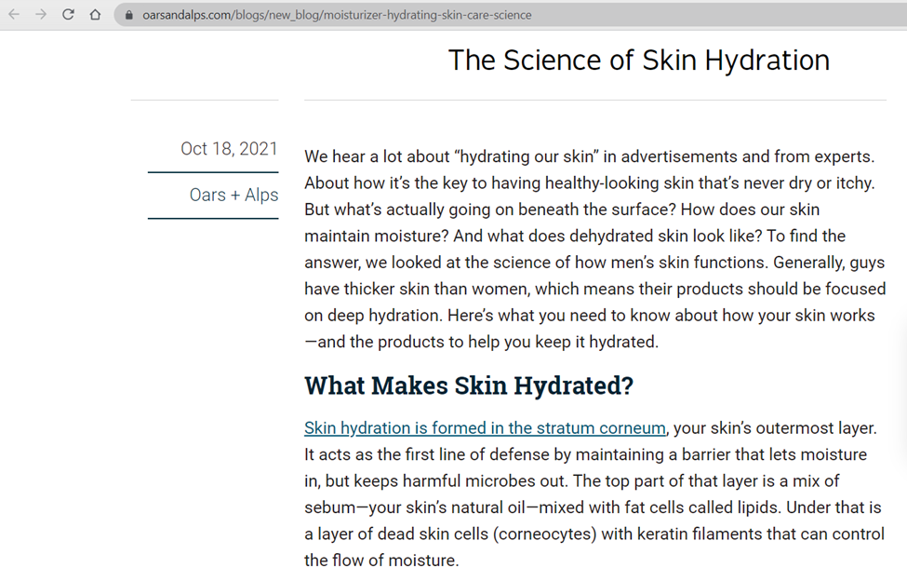This screenshot has height=581, width=907.
Task: Click the Oct 18, 2021 post date
Action: tap(229, 149)
